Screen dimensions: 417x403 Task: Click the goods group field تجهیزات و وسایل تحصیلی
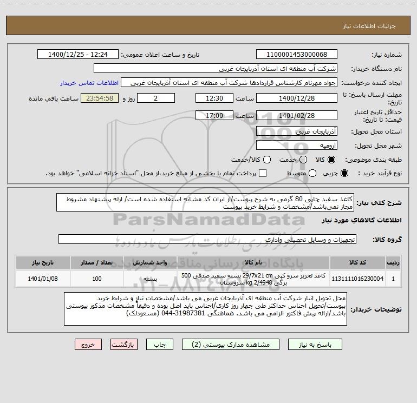(x=207, y=239)
